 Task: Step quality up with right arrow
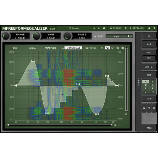point(131,36)
